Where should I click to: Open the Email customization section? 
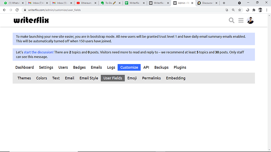(x=70, y=78)
